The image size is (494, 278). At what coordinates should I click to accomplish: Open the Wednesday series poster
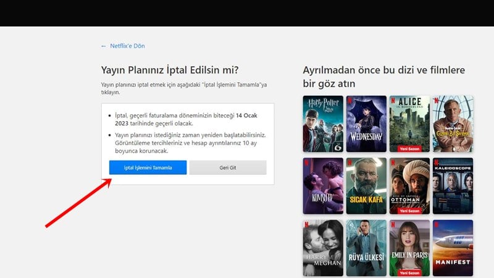pyautogui.click(x=366, y=124)
